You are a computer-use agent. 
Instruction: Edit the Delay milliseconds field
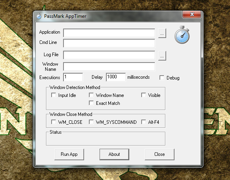[x=116, y=77]
